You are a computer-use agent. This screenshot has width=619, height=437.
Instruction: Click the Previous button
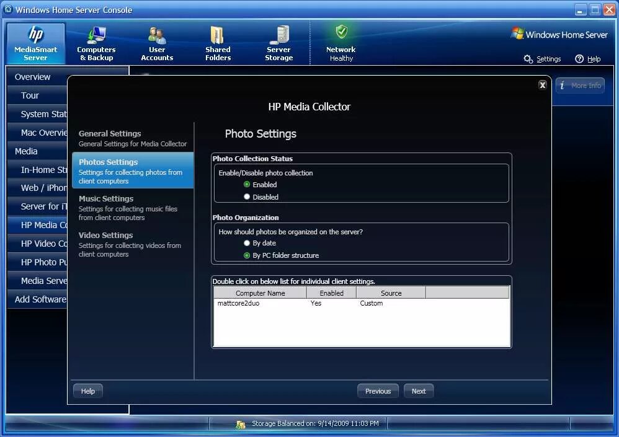tap(378, 391)
